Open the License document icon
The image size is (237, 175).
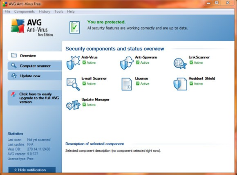click(127, 84)
